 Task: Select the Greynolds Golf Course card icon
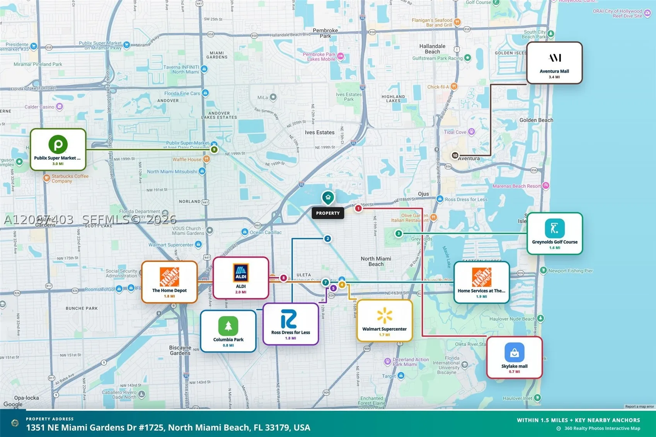click(x=554, y=228)
